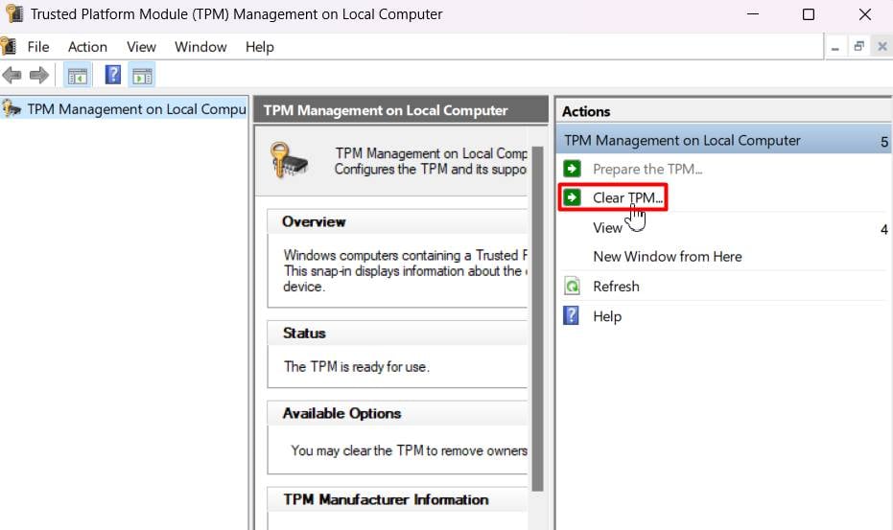Click the center pane vertical scrollbar
Screen dimensions: 893x530
[x=537, y=319]
